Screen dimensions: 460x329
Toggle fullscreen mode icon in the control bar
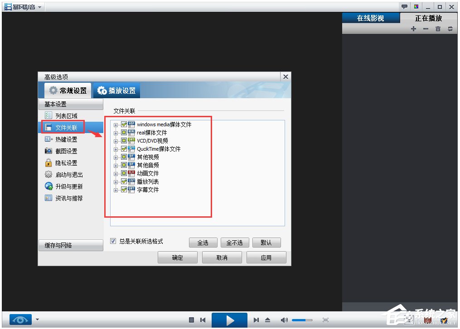point(325,320)
